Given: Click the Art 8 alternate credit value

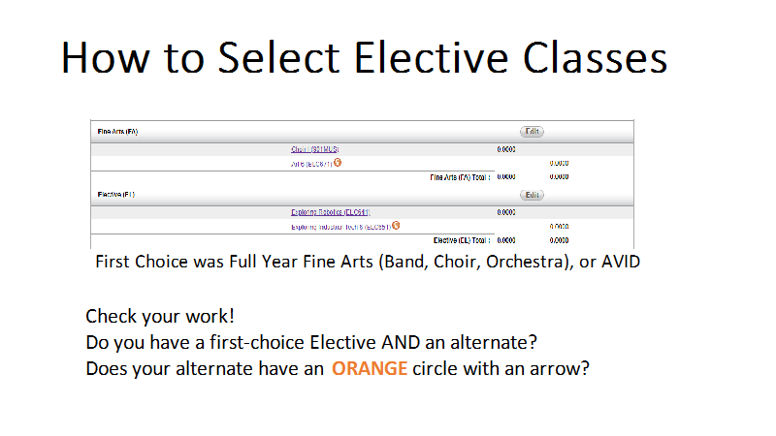Looking at the screenshot, I should coord(560,163).
